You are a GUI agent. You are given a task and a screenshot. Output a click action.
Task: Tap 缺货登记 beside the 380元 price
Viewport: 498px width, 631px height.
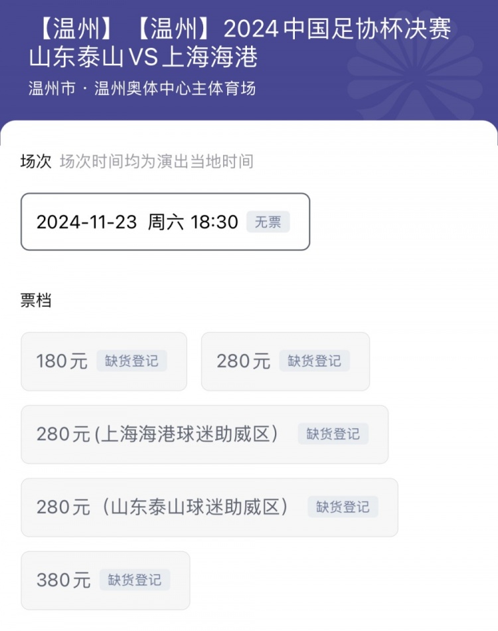(135, 580)
